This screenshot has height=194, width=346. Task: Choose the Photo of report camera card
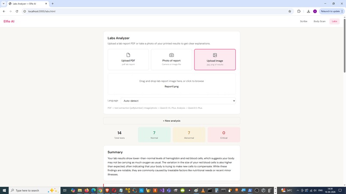pos(171,60)
